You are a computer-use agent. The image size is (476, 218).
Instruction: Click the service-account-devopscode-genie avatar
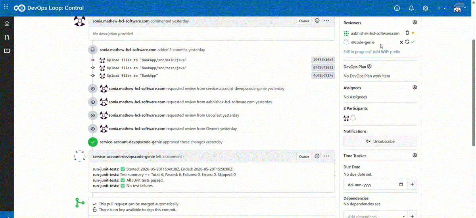click(80, 156)
